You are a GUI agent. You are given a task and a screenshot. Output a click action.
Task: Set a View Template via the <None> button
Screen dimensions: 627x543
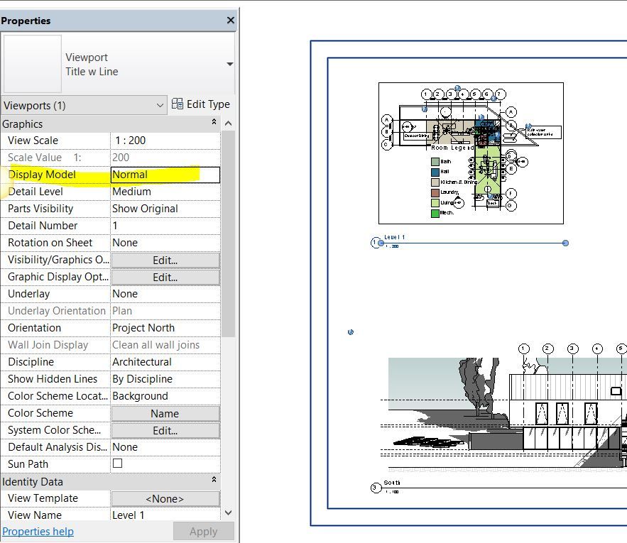(165, 498)
